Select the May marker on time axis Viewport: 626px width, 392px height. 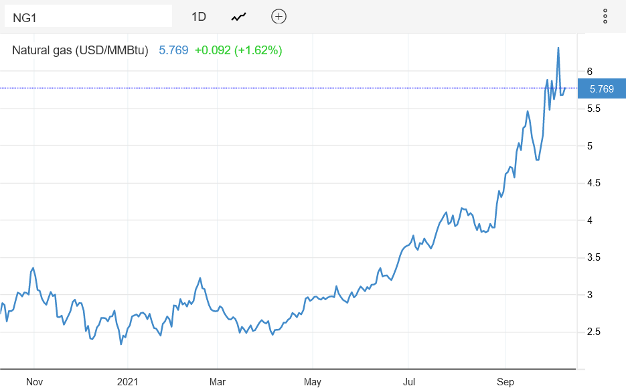[x=313, y=382]
